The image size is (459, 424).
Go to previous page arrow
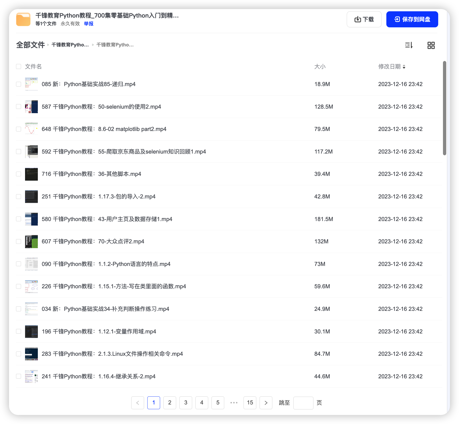coord(138,403)
